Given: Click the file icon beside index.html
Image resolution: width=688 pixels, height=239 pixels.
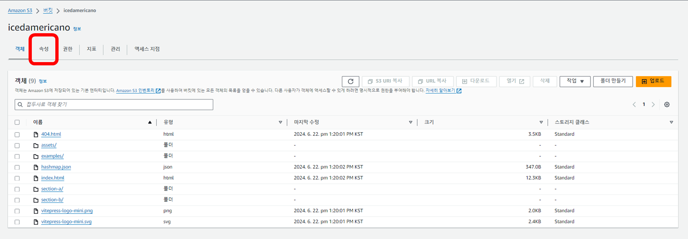Looking at the screenshot, I should pos(36,178).
